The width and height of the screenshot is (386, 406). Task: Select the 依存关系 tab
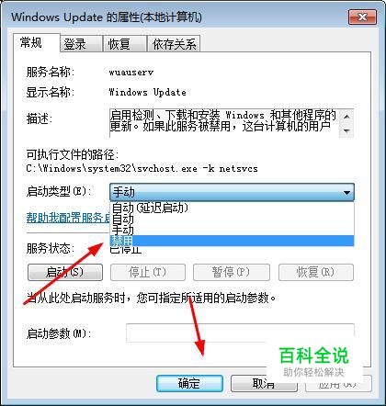tap(174, 44)
